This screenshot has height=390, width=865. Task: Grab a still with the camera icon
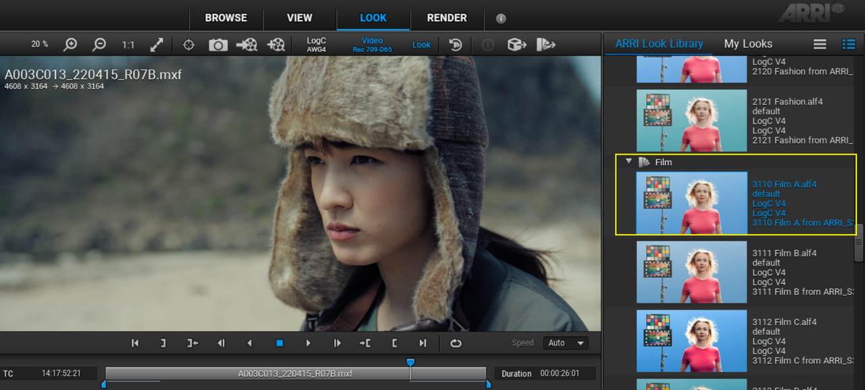pos(218,45)
